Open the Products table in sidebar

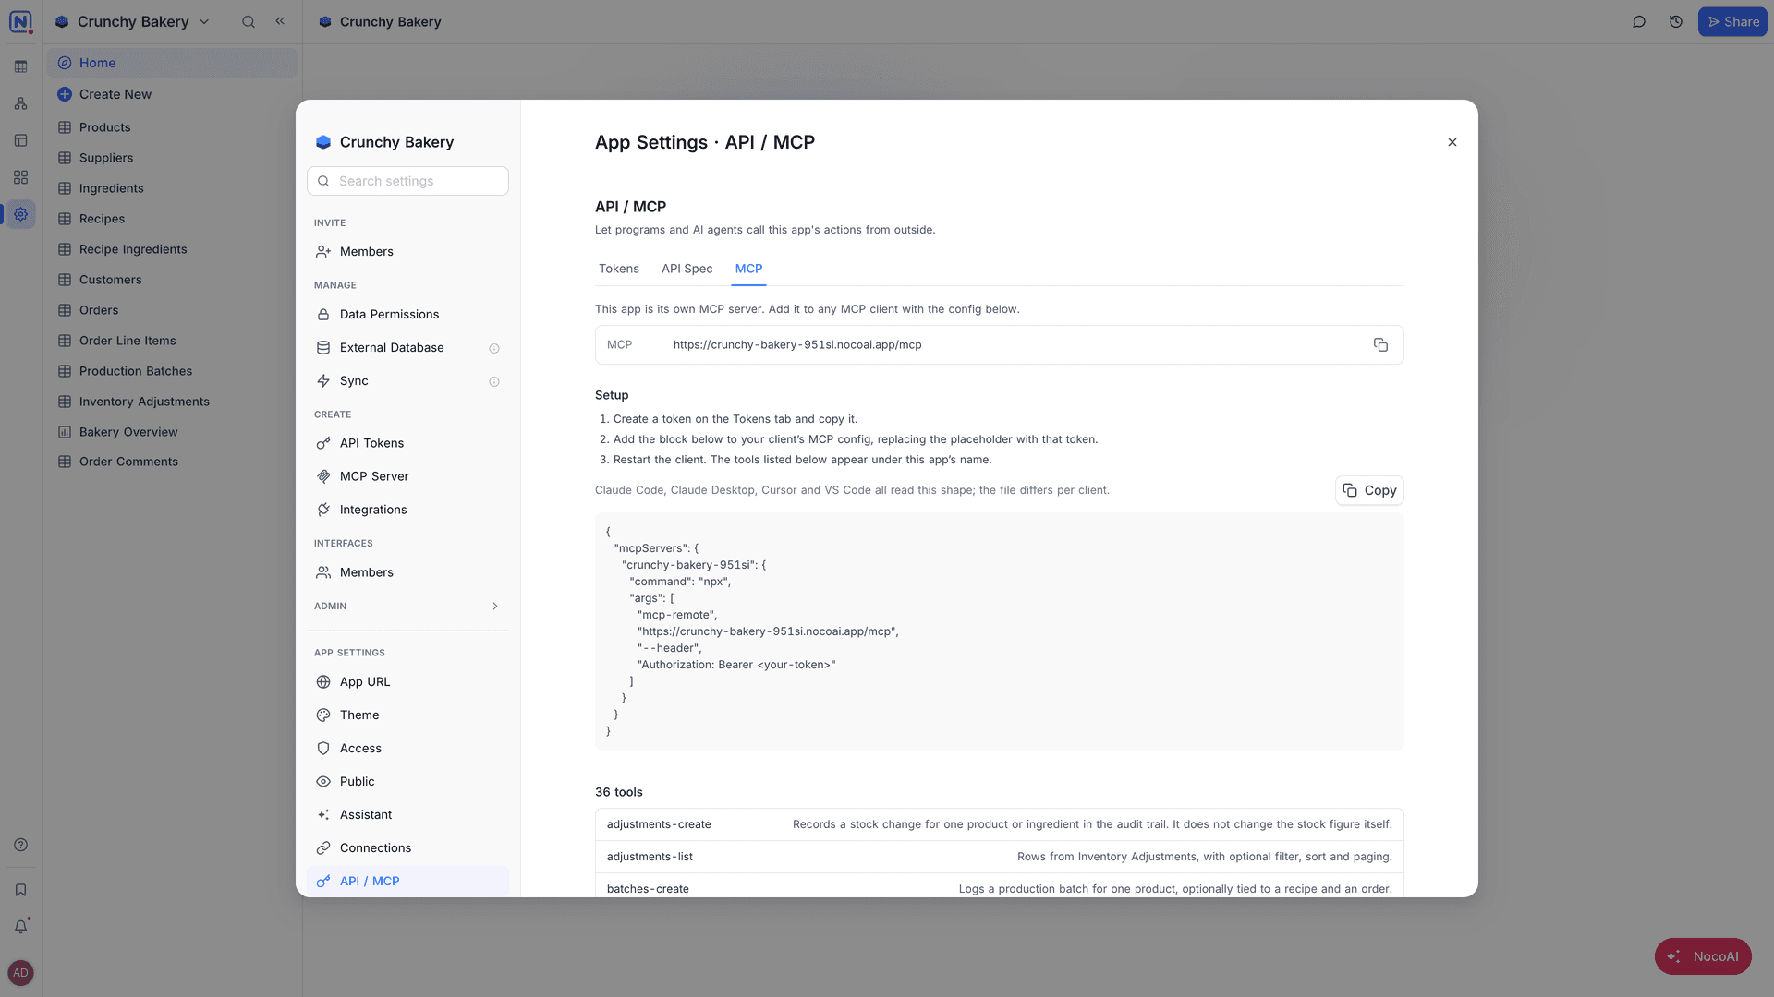pyautogui.click(x=172, y=127)
